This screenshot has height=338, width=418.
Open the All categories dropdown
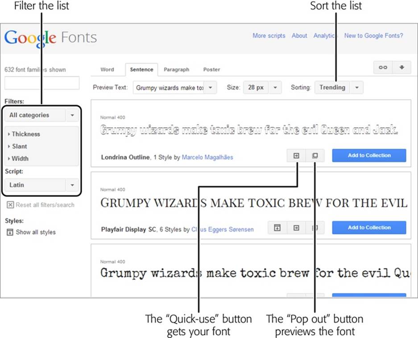(x=42, y=115)
